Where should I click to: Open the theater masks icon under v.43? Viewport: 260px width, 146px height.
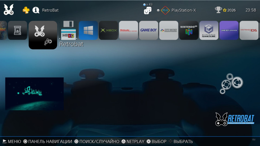click(147, 11)
